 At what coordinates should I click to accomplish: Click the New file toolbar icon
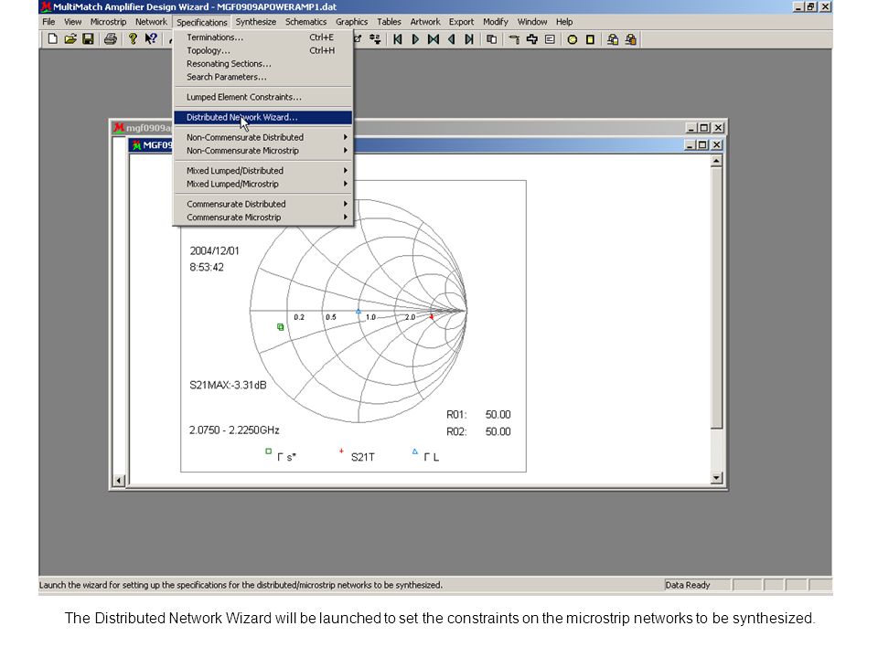52,39
